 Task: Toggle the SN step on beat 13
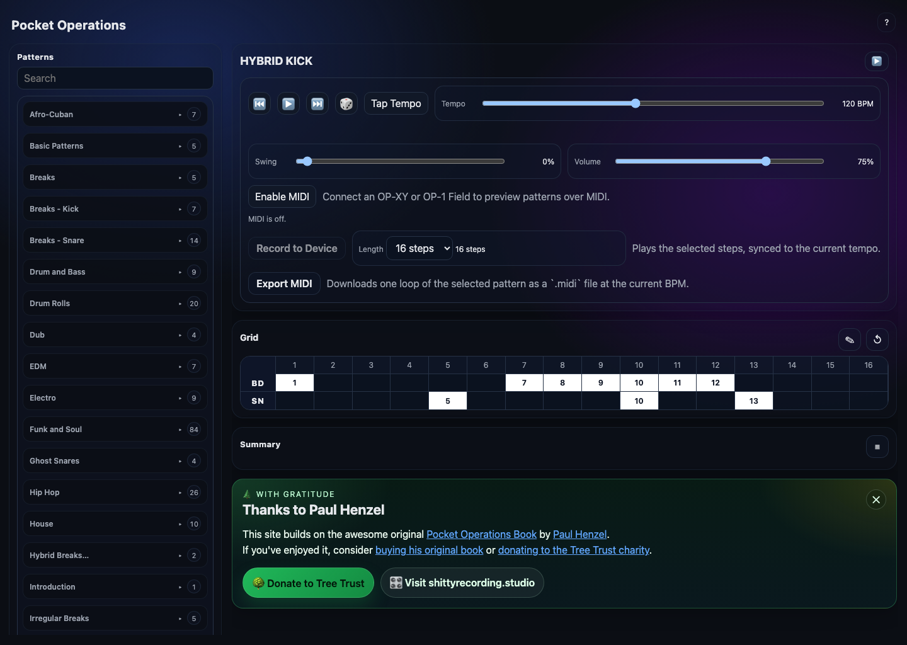pos(753,401)
